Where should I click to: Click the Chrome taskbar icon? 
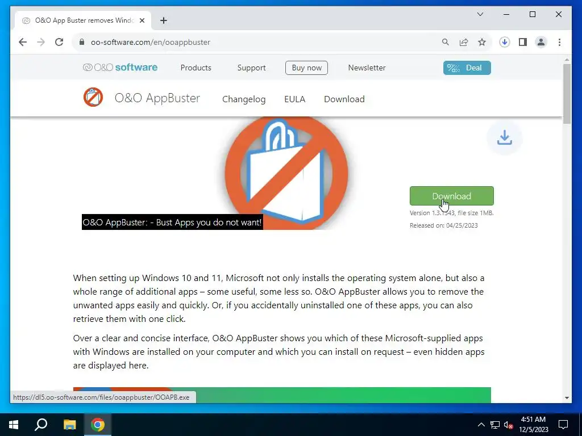[98, 425]
